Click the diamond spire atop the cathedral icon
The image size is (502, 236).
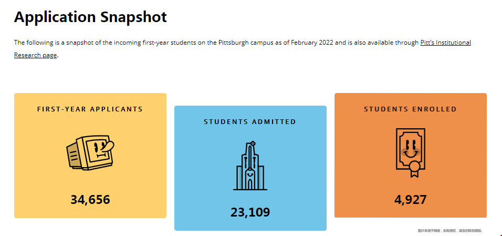coord(253,143)
